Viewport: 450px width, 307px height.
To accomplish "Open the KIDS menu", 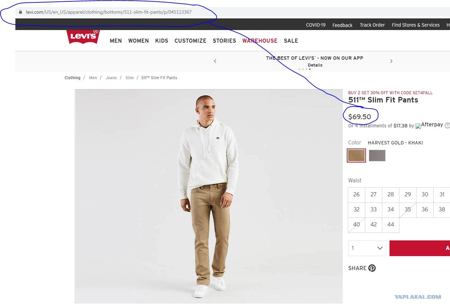I will 162,41.
